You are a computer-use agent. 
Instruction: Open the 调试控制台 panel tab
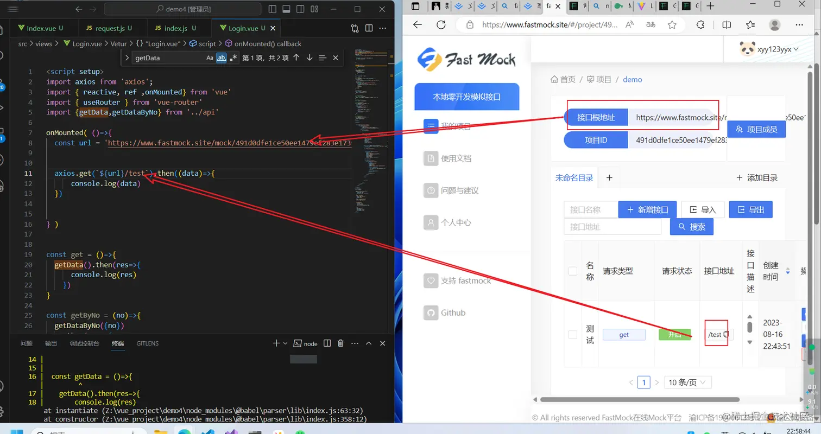pyautogui.click(x=85, y=343)
